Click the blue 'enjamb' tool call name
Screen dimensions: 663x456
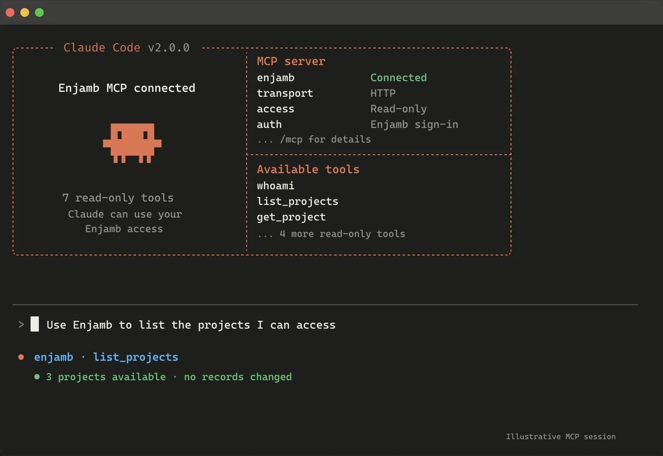(54, 357)
